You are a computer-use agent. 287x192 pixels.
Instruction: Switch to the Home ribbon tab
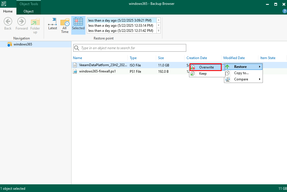click(8, 11)
